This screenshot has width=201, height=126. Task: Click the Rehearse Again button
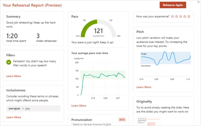(173, 5)
